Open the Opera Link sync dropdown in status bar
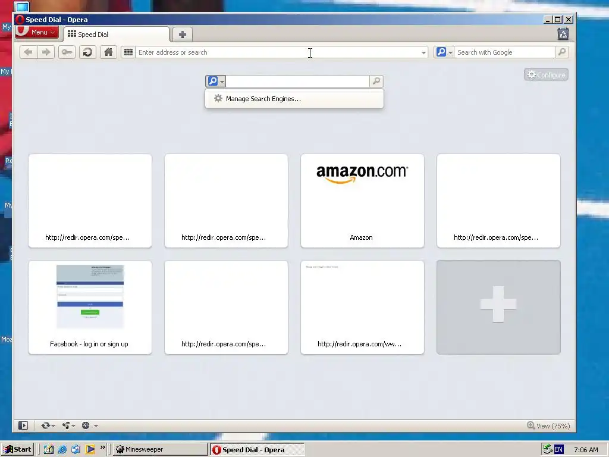The image size is (609, 457). (x=48, y=425)
